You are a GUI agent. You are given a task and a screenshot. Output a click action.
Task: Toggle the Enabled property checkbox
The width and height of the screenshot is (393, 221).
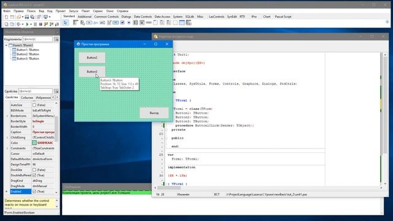(34, 192)
